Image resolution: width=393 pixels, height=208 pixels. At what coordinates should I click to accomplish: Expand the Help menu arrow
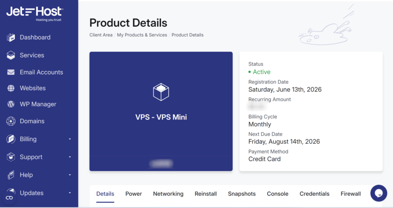70,175
